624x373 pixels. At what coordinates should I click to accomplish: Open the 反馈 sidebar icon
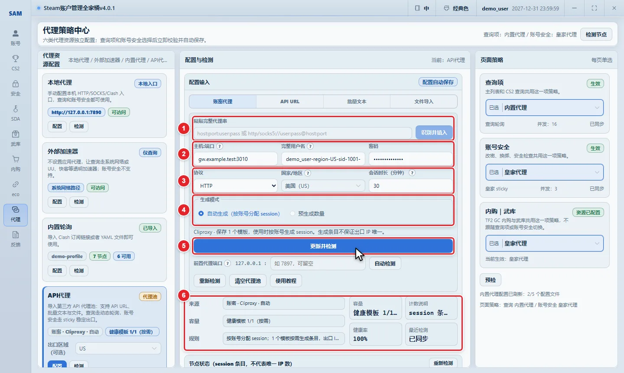click(x=16, y=239)
